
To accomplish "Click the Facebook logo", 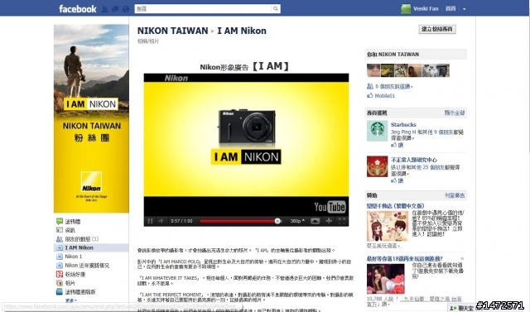I will click(x=77, y=9).
